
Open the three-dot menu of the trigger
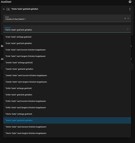130,9
